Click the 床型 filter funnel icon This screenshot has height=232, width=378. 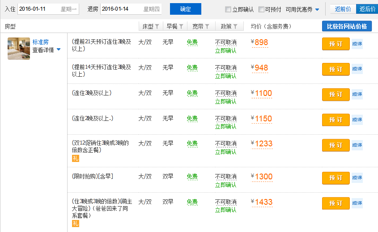pos(157,26)
